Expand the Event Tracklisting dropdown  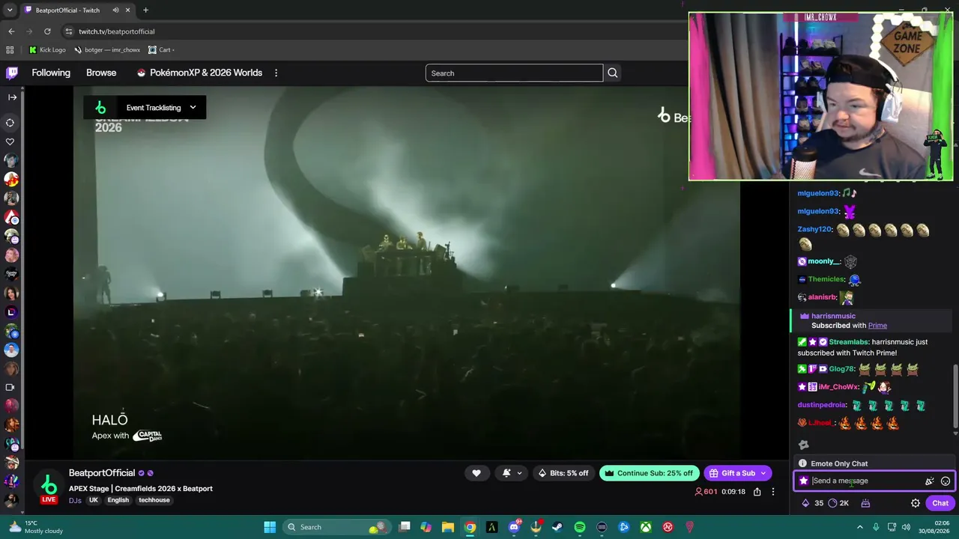193,108
